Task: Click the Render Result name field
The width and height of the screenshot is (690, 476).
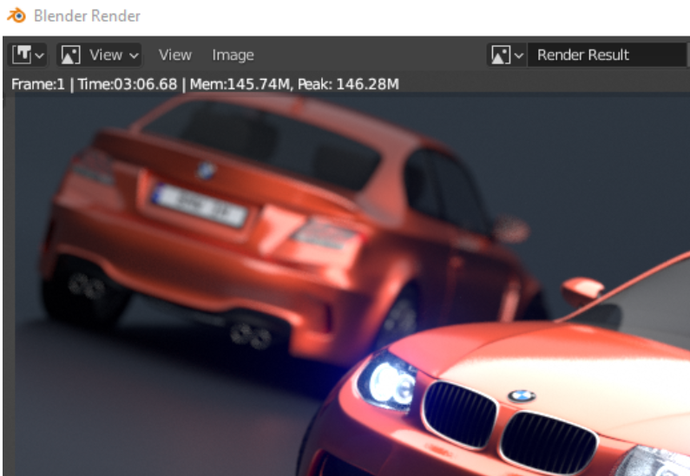Action: click(608, 55)
